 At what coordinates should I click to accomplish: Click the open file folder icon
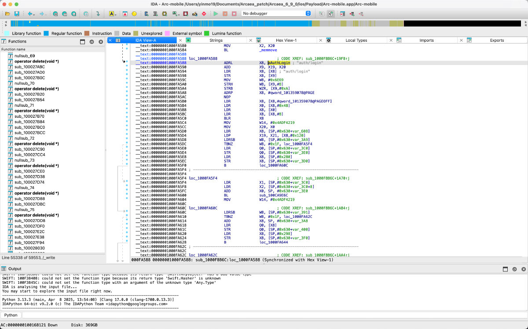(7, 14)
